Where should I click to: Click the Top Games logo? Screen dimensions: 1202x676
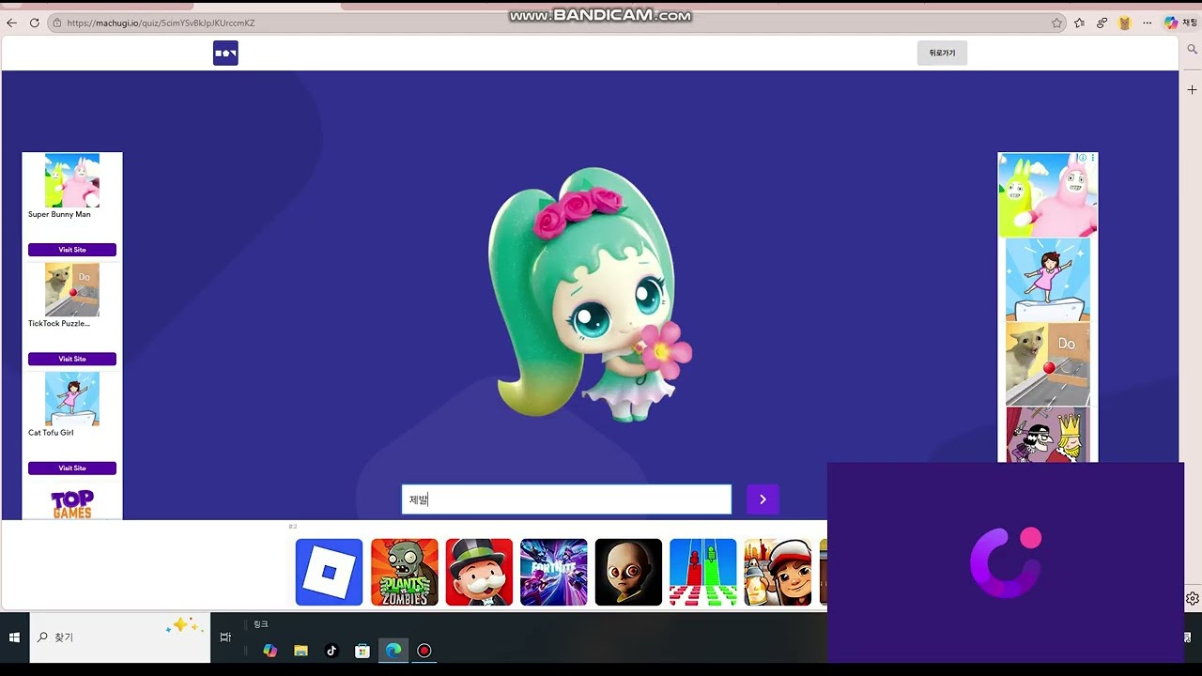click(x=72, y=504)
